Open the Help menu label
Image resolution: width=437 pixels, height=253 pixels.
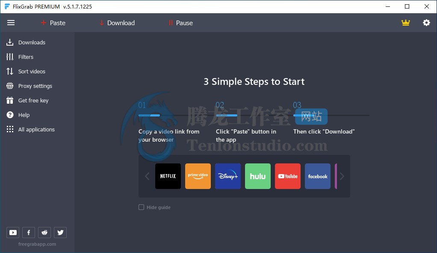pos(24,115)
